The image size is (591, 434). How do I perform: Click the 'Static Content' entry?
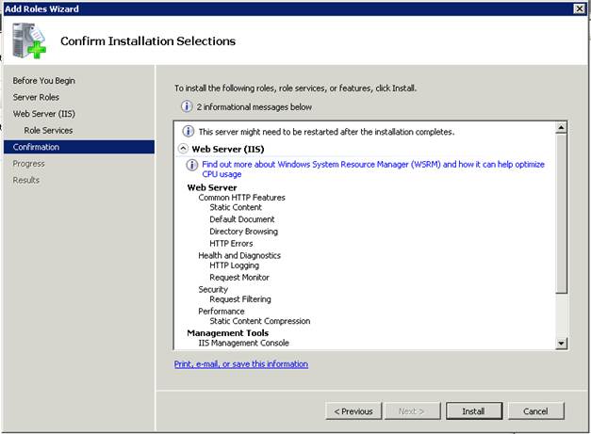(236, 207)
